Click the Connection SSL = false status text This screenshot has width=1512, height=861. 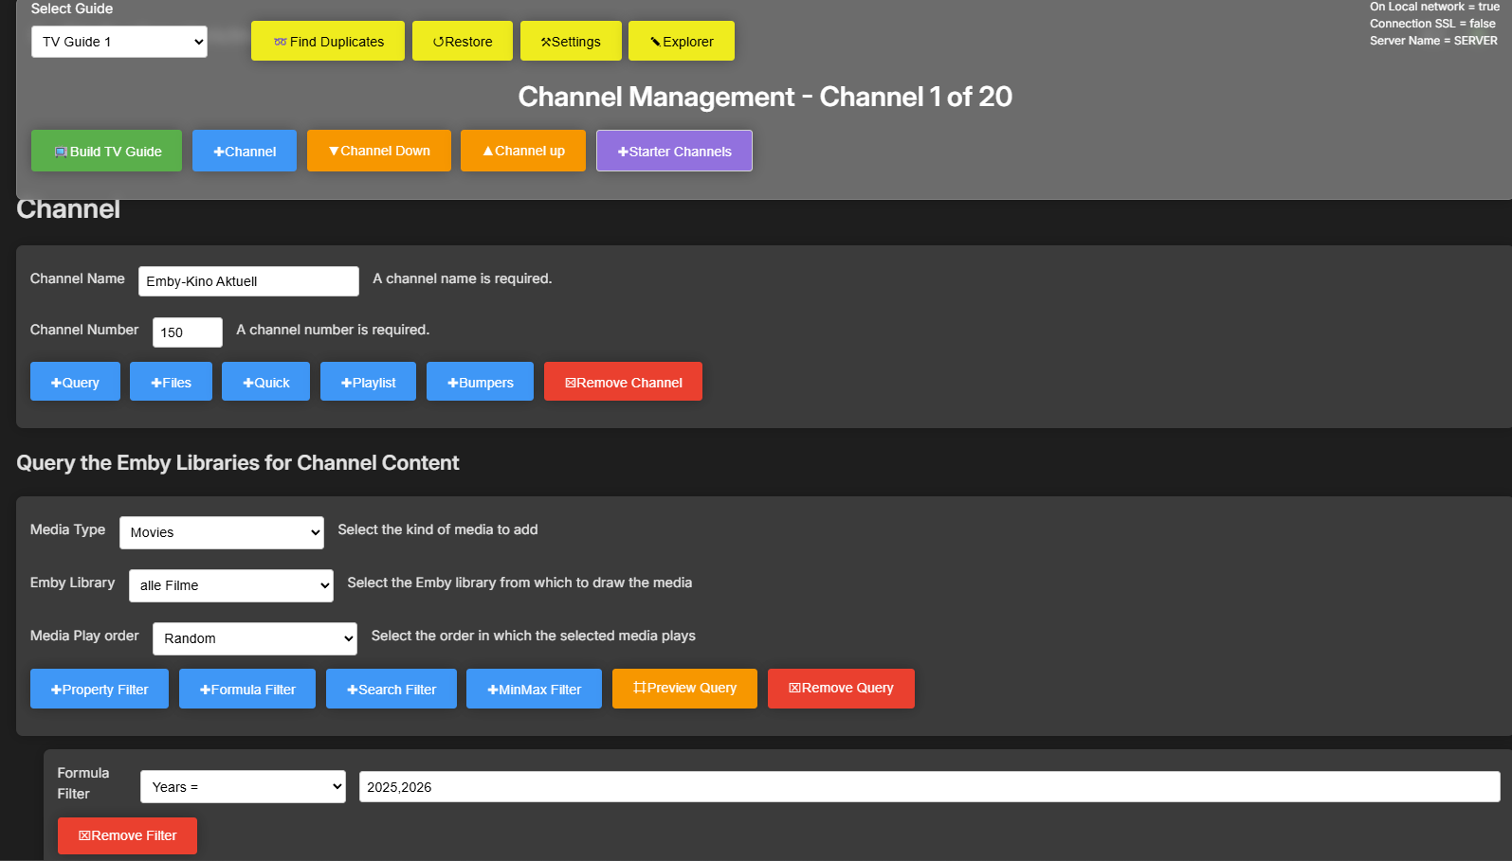click(x=1432, y=24)
